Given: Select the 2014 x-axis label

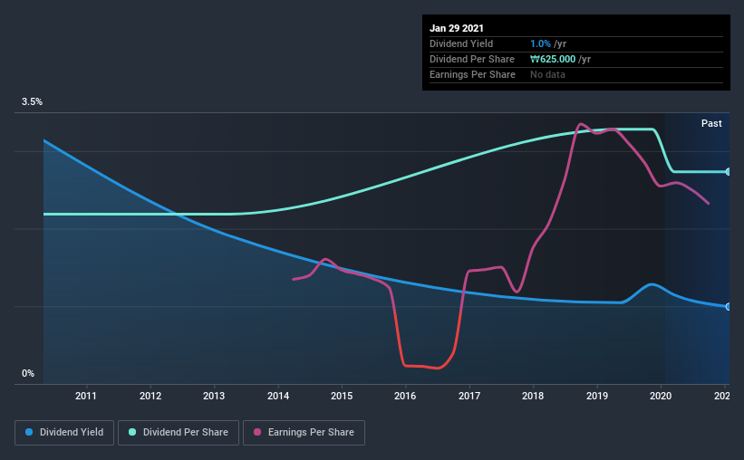Looking at the screenshot, I should pyautogui.click(x=278, y=396).
